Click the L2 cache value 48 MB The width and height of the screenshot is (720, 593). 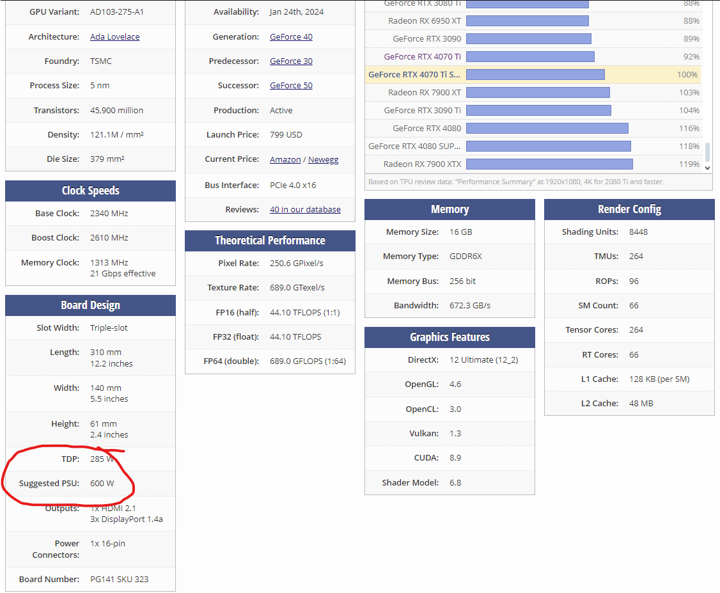641,403
